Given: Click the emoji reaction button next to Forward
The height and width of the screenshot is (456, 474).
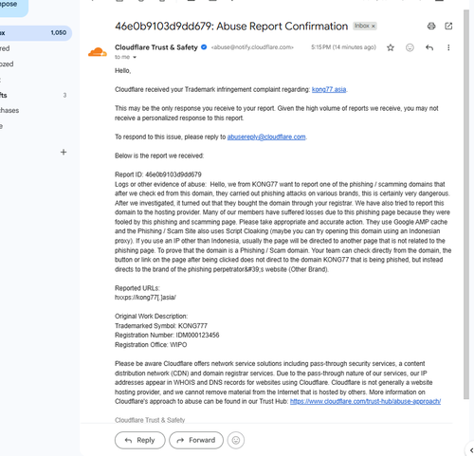Looking at the screenshot, I should point(236,440).
